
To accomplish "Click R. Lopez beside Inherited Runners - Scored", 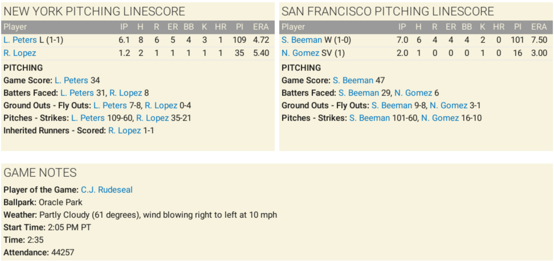I will coord(125,130).
